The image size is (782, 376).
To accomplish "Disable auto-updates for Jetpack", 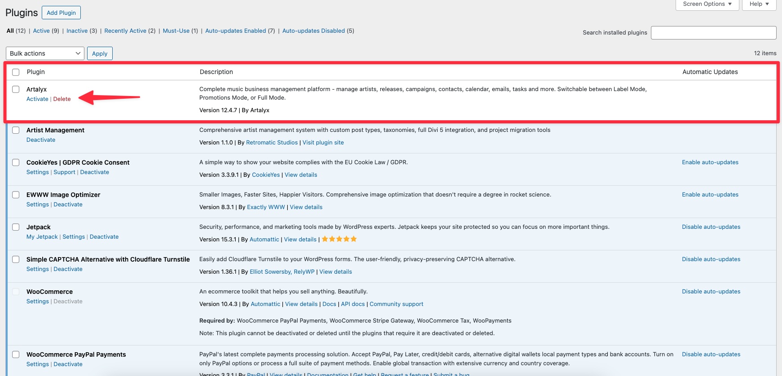I will [x=711, y=227].
